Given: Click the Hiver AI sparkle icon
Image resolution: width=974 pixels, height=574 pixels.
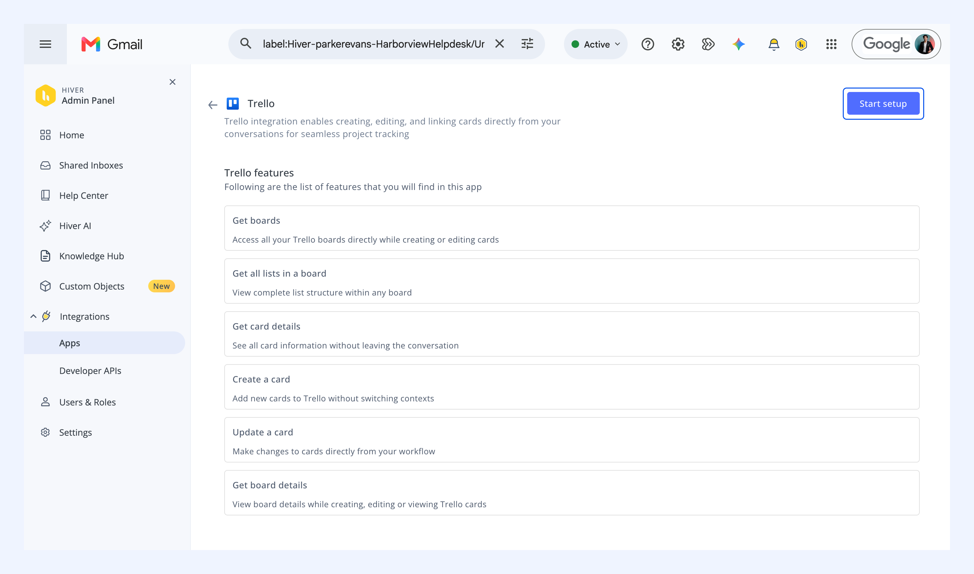Looking at the screenshot, I should coord(45,226).
